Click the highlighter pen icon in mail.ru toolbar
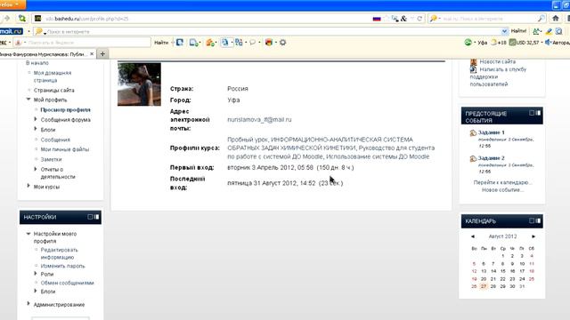 pyautogui.click(x=549, y=32)
